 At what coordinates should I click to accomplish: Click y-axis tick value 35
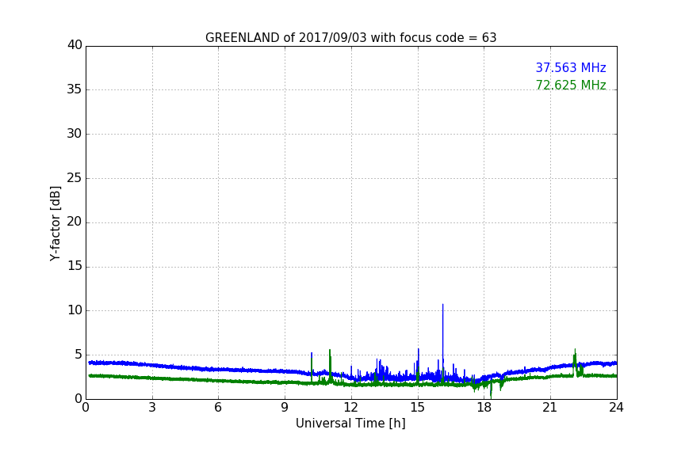[75, 89]
